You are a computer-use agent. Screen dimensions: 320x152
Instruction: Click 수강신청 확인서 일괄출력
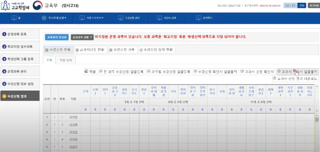click(x=216, y=72)
